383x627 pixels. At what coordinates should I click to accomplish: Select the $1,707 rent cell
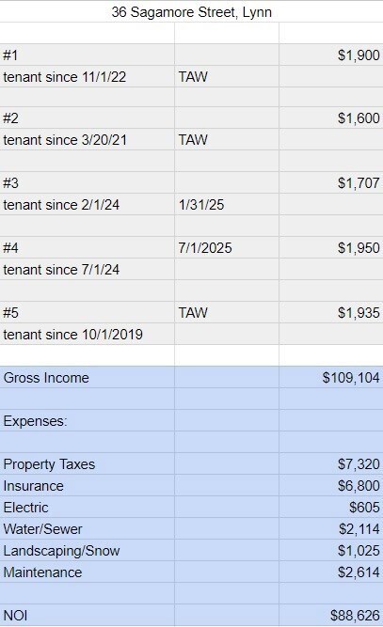(331, 182)
